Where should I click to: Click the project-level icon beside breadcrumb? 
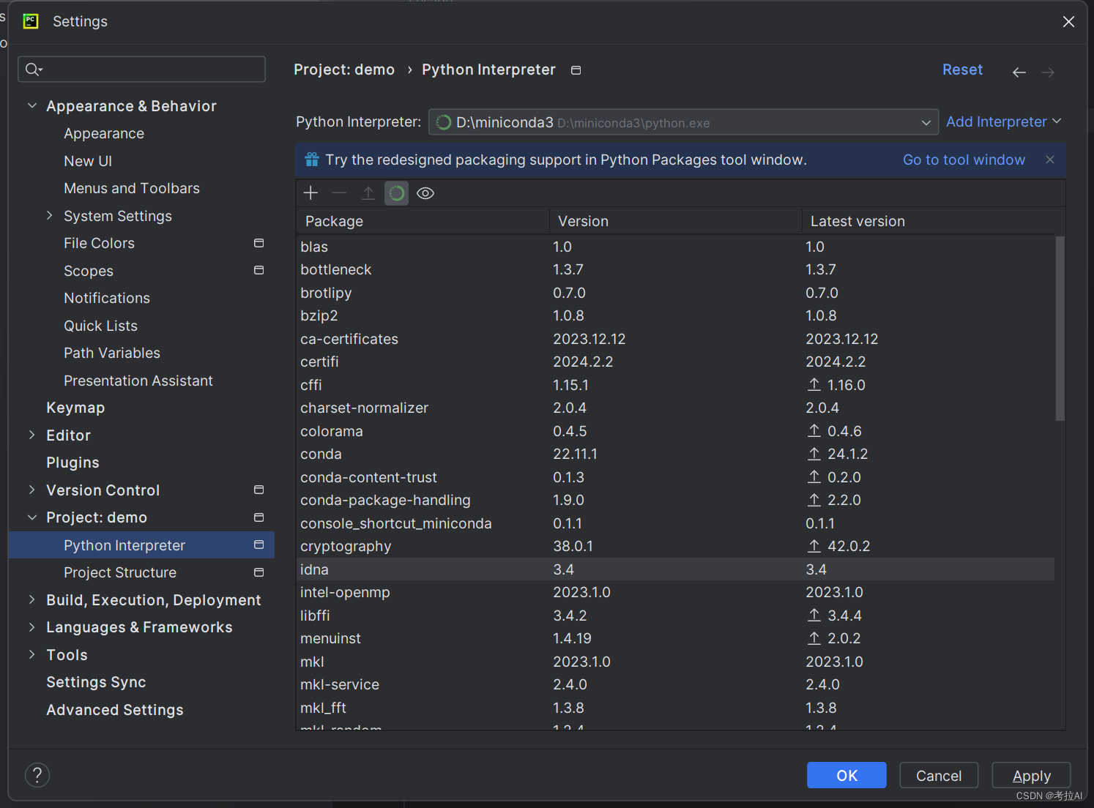pyautogui.click(x=576, y=70)
